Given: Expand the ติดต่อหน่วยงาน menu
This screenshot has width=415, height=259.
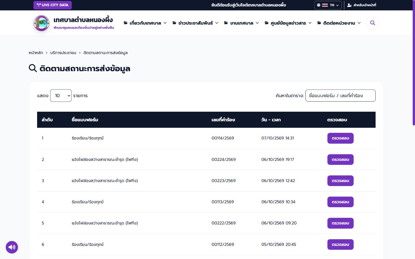Looking at the screenshot, I should pos(339,23).
